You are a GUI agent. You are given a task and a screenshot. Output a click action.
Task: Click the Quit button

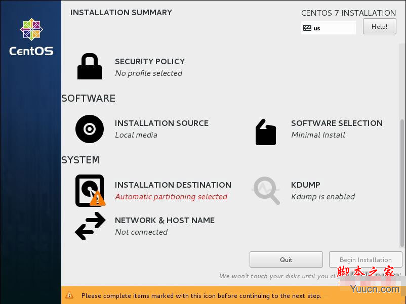pyautogui.click(x=286, y=259)
